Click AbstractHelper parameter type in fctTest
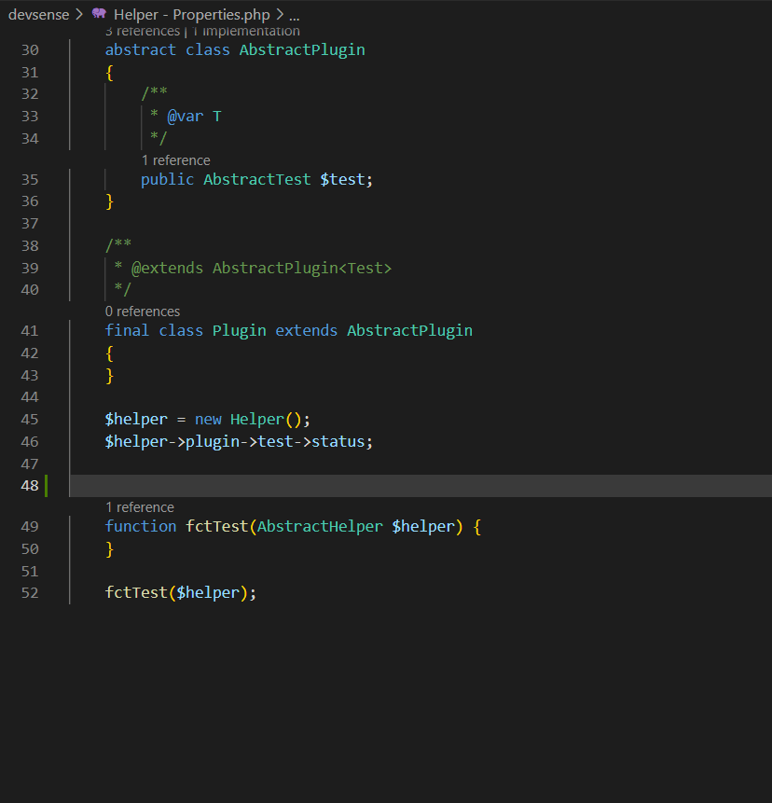Viewport: 772px width, 803px height. 320,527
